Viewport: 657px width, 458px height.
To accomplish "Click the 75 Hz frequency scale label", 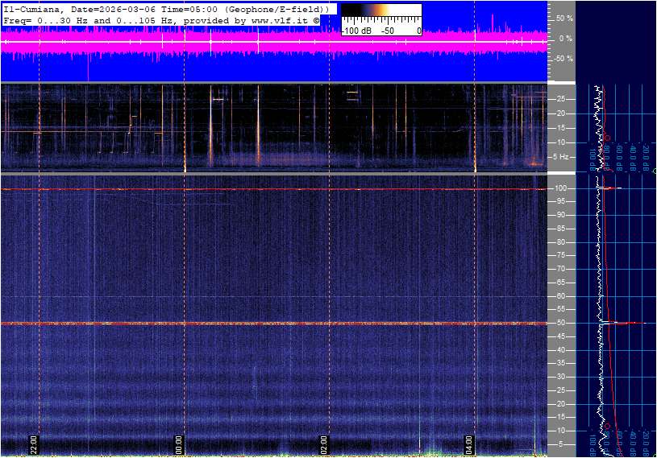I will pos(559,256).
